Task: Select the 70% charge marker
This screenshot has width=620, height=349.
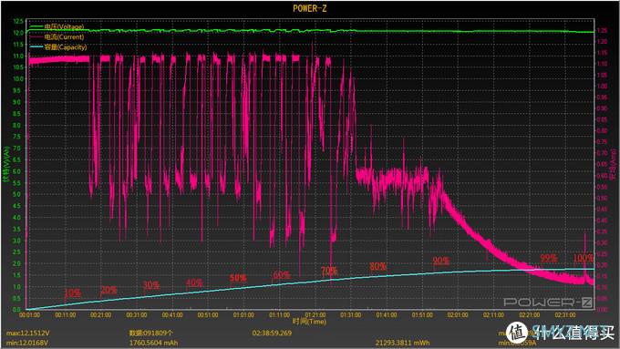Action: pos(329,271)
